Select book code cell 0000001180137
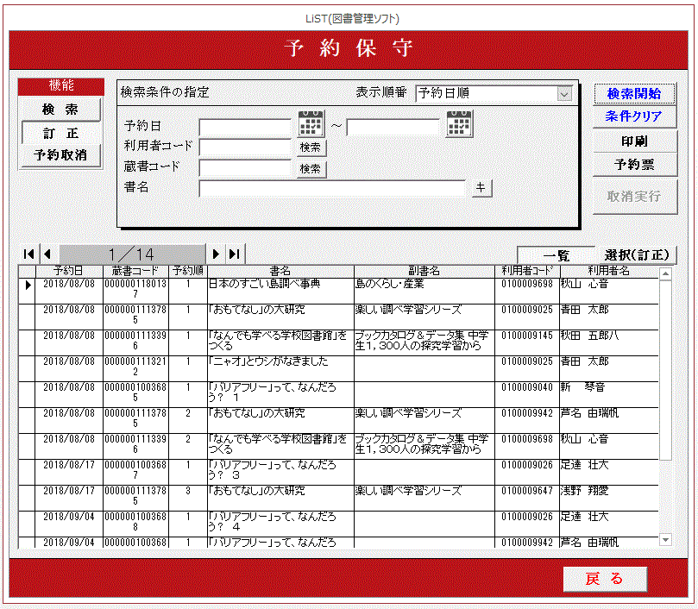 click(135, 291)
